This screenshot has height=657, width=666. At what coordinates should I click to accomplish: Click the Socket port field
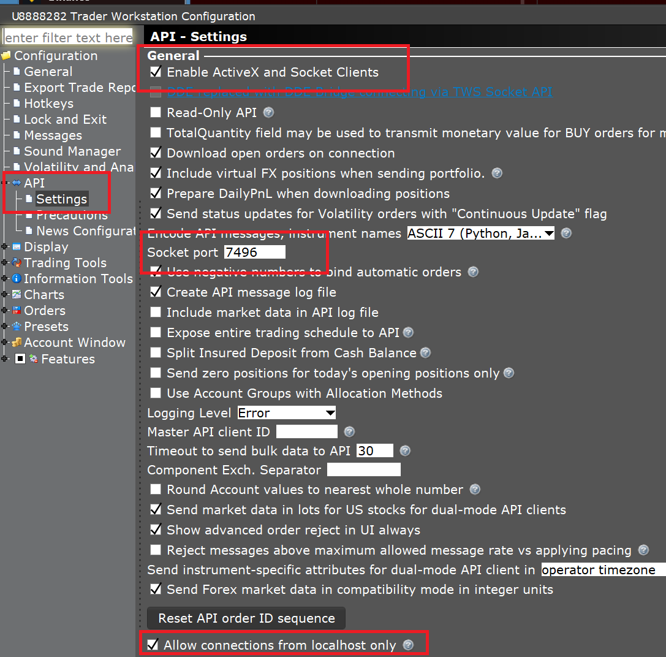point(255,252)
